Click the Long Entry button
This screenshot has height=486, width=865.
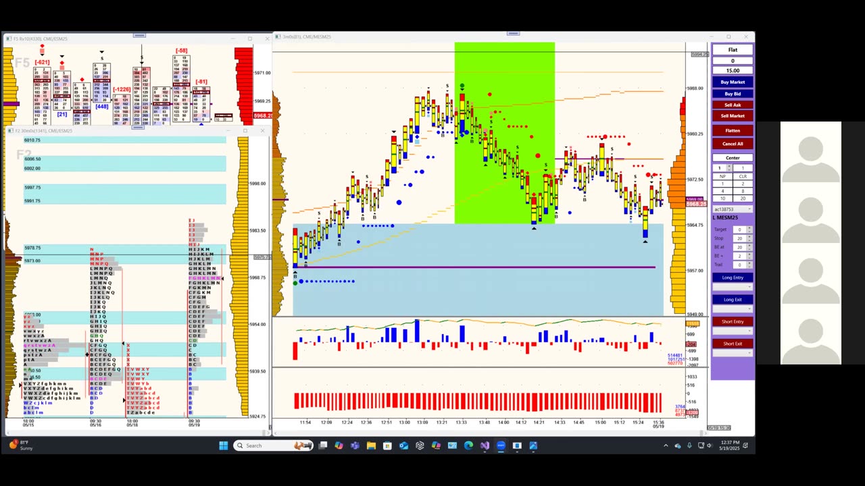[733, 277]
